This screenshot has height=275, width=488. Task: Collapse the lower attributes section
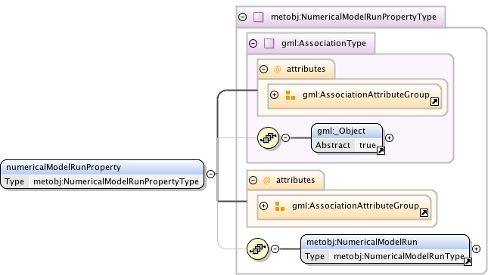(253, 180)
